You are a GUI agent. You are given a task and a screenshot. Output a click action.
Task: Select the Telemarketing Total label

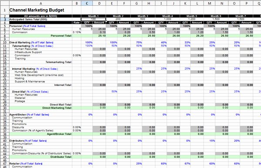click(x=59, y=62)
